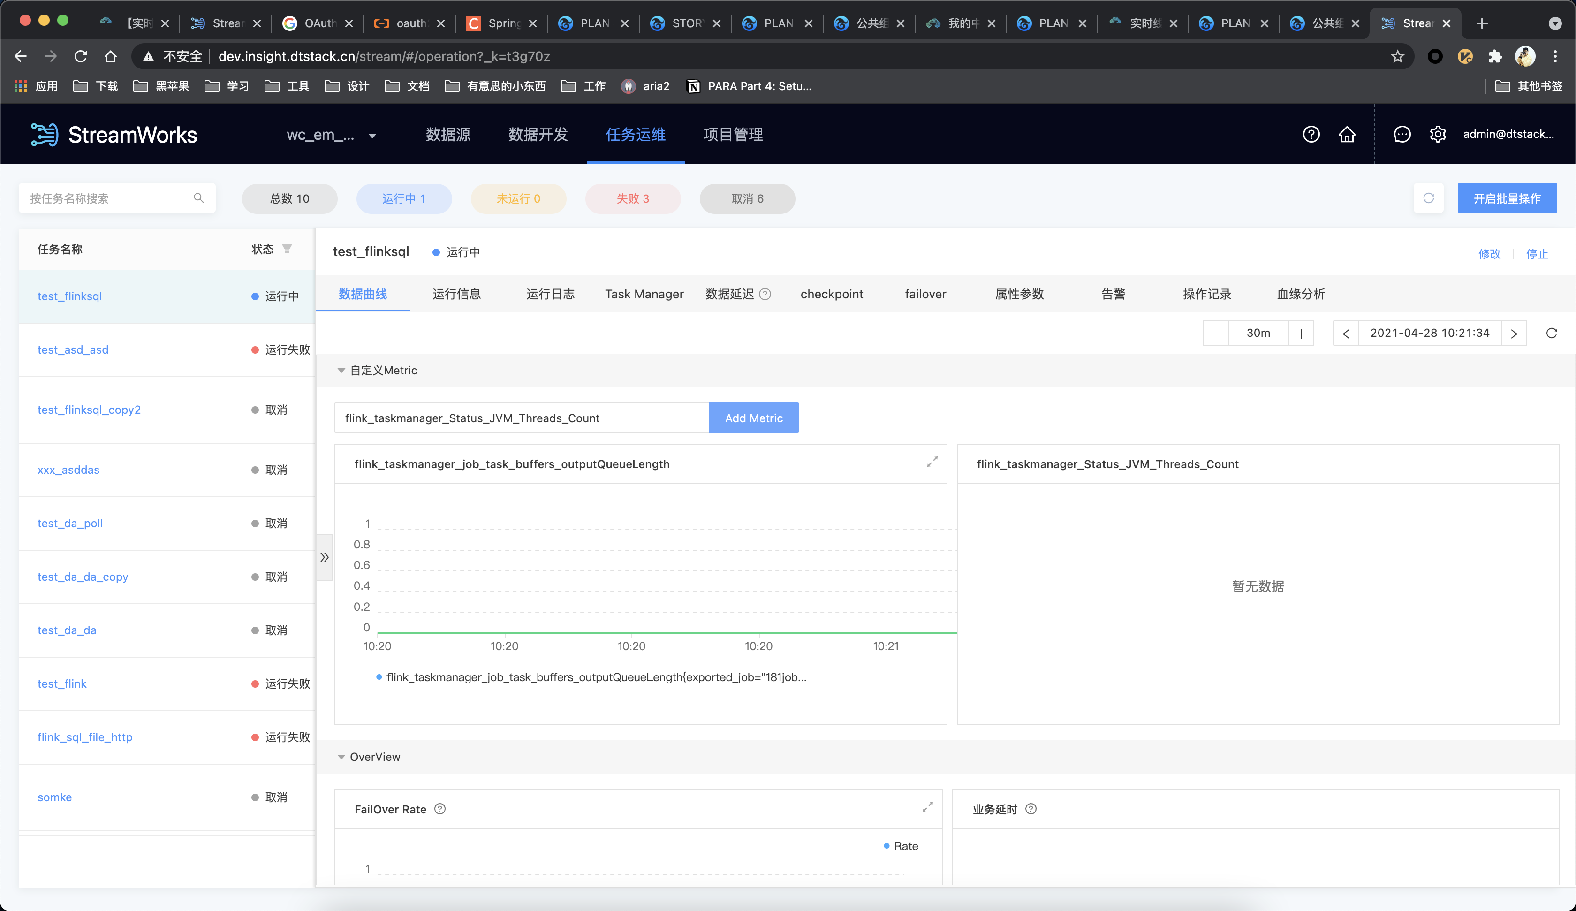
Task: Show all tasks via 总数 10 pill
Action: (x=289, y=198)
